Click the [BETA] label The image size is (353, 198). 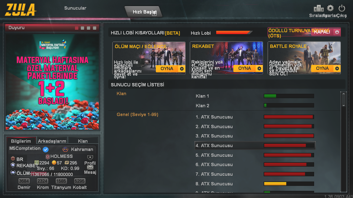[172, 33]
